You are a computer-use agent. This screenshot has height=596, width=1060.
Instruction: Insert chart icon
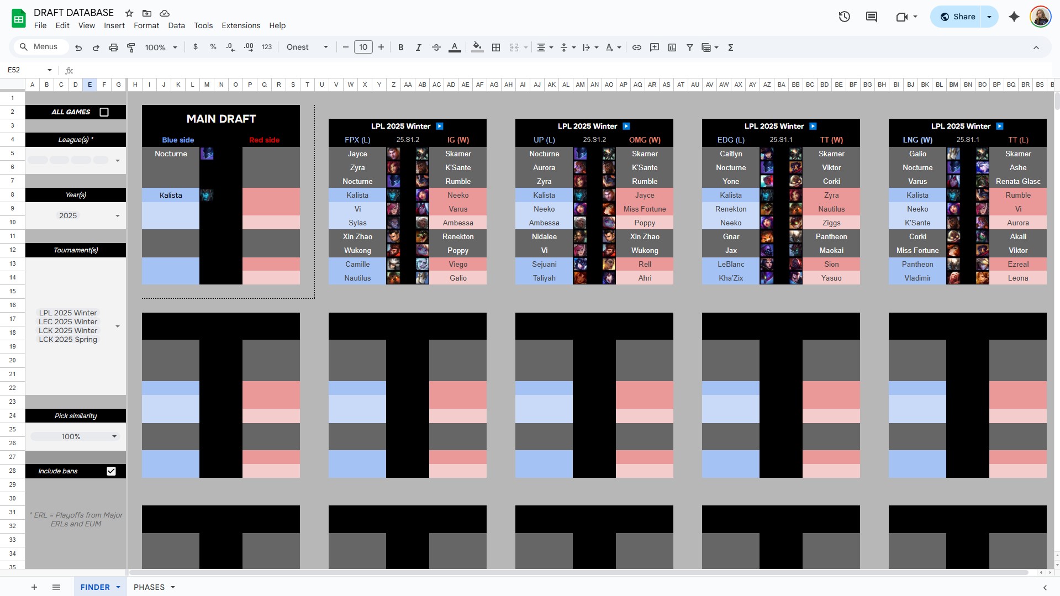pos(672,48)
